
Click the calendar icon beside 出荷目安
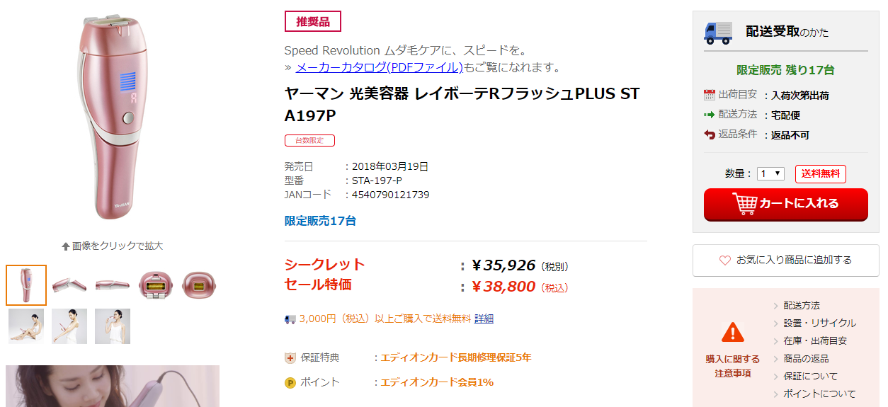[710, 95]
